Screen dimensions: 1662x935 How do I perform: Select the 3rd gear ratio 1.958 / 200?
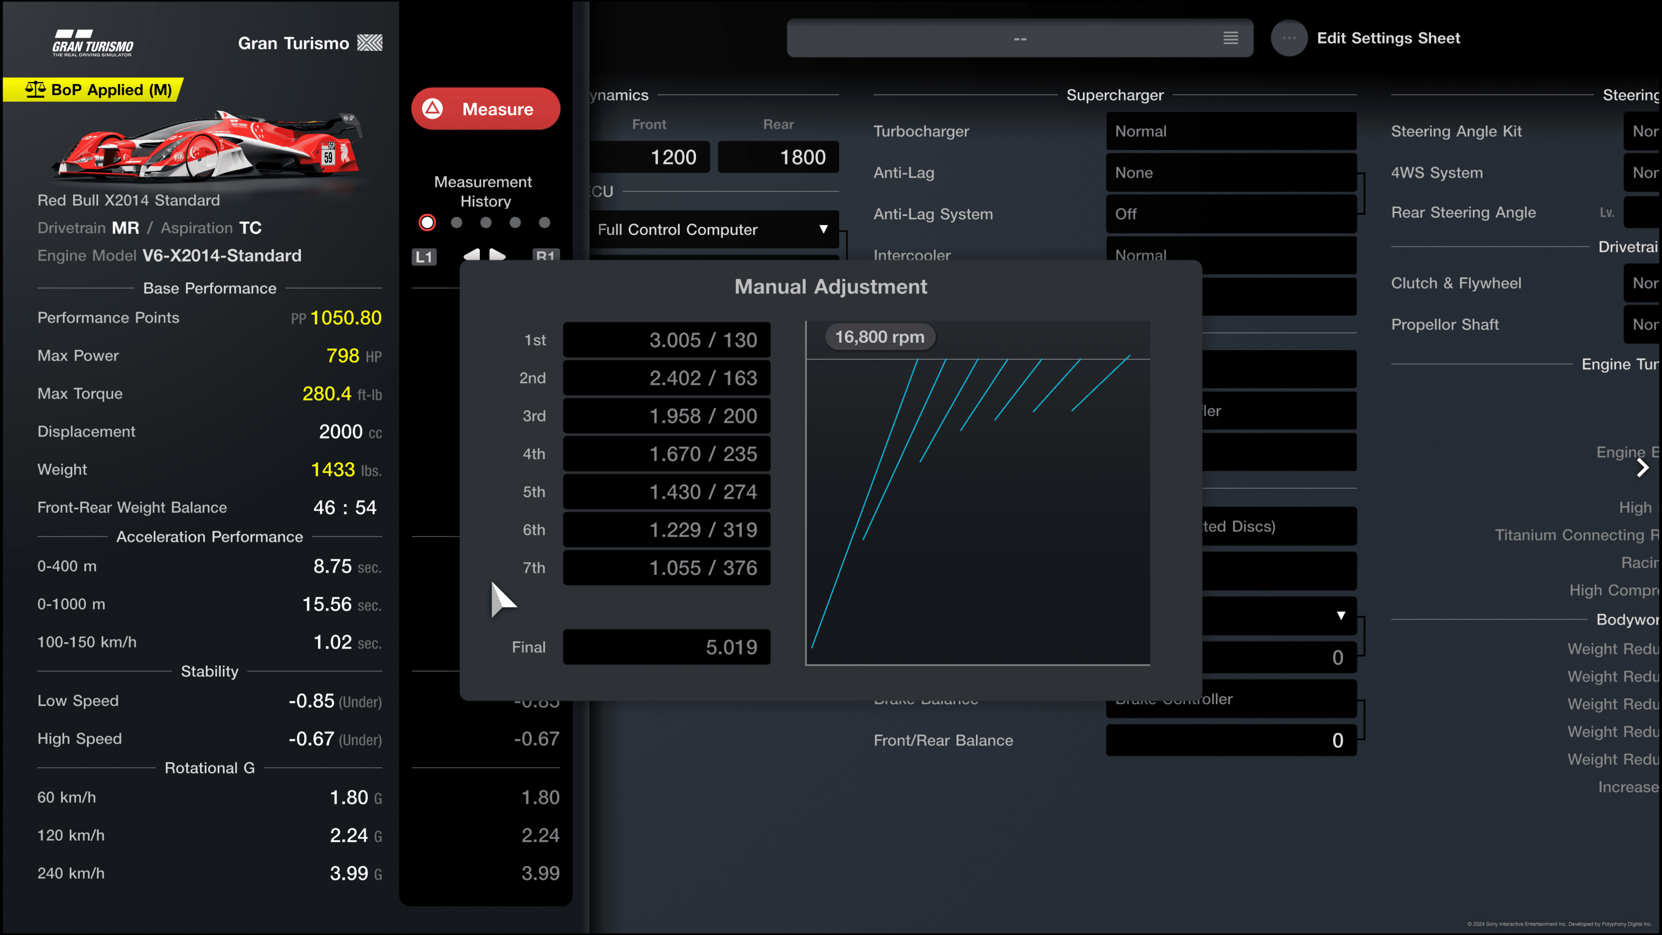[667, 416]
